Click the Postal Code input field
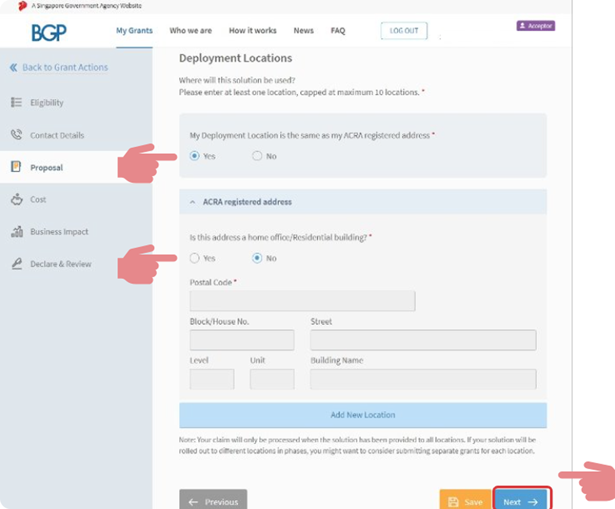The image size is (615, 509). pyautogui.click(x=302, y=302)
